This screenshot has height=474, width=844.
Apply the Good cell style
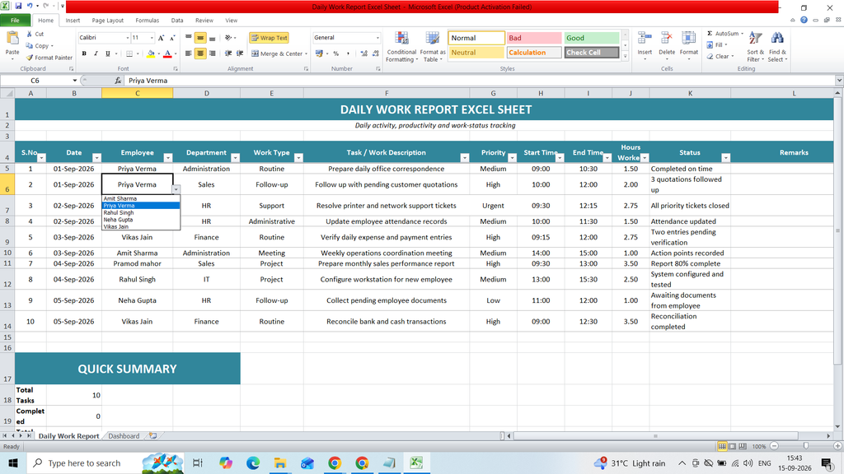click(x=592, y=38)
